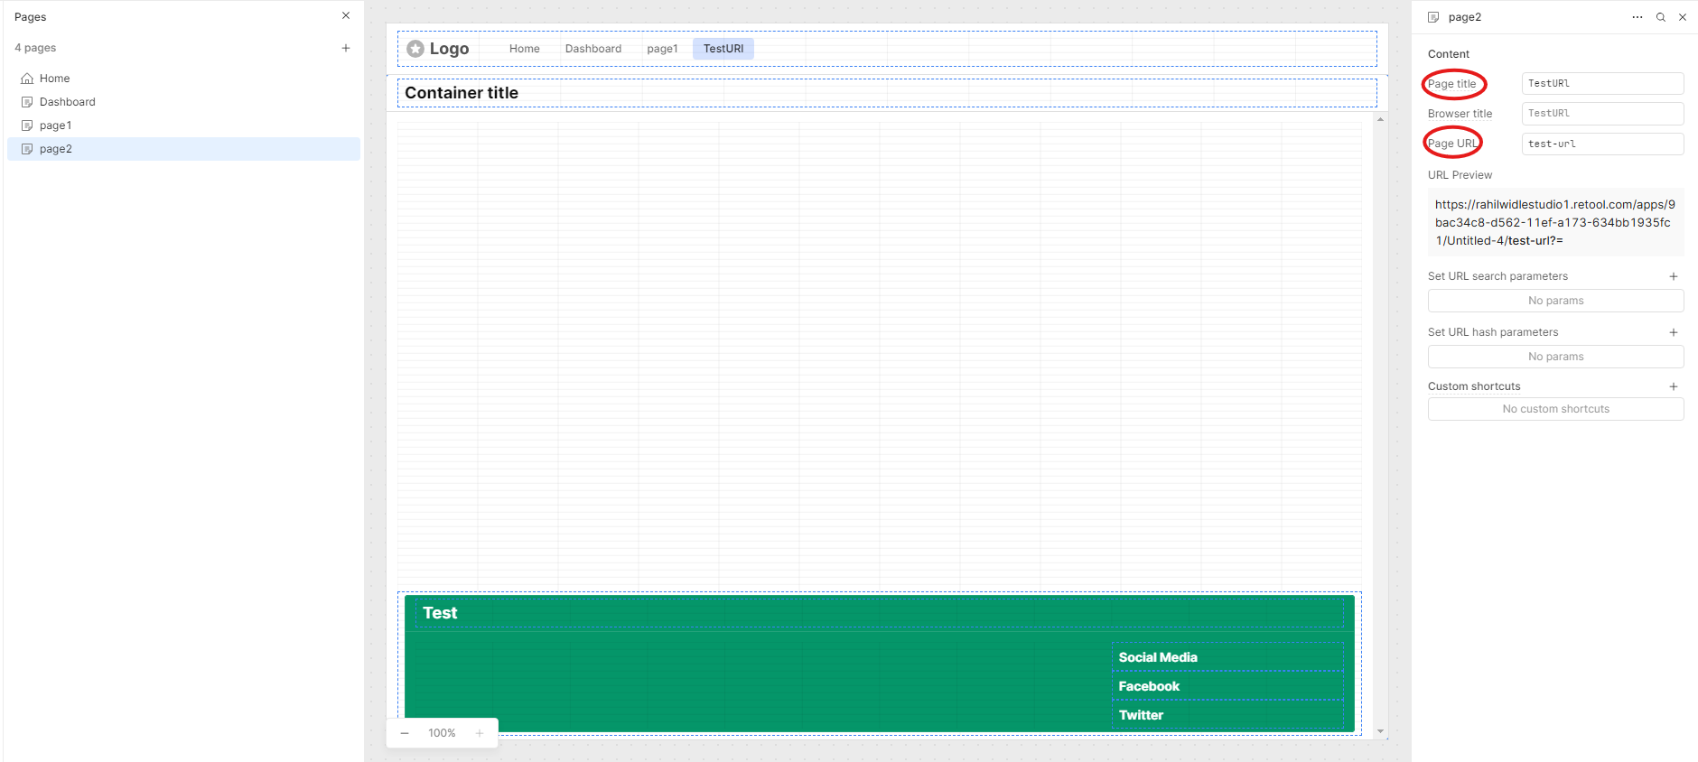Image resolution: width=1698 pixels, height=762 pixels.
Task: Click the Logo text in header
Action: [449, 49]
